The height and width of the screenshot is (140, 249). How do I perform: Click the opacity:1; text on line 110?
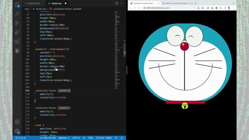(47, 94)
